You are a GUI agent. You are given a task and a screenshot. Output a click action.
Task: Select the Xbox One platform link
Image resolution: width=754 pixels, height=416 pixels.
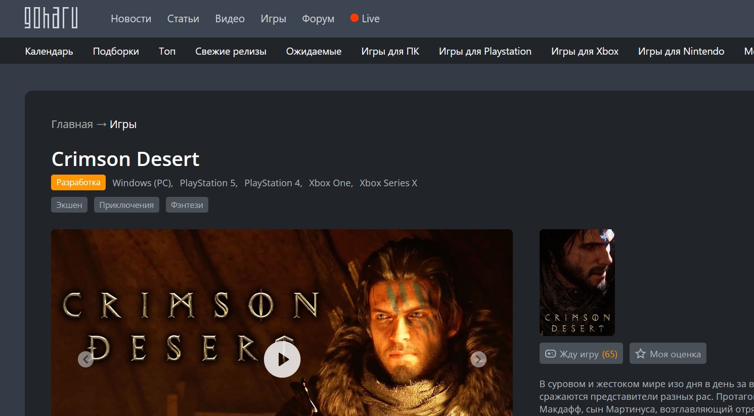[x=330, y=183]
